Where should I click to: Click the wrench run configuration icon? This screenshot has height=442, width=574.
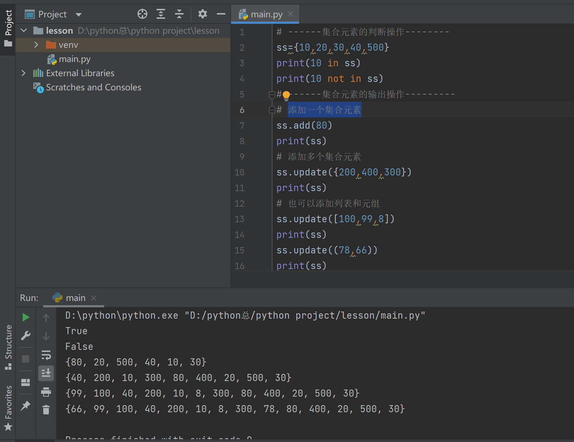click(x=26, y=336)
